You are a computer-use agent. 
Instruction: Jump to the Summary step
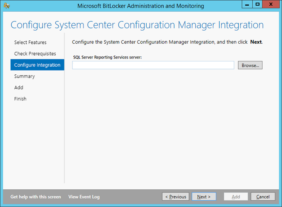(24, 76)
